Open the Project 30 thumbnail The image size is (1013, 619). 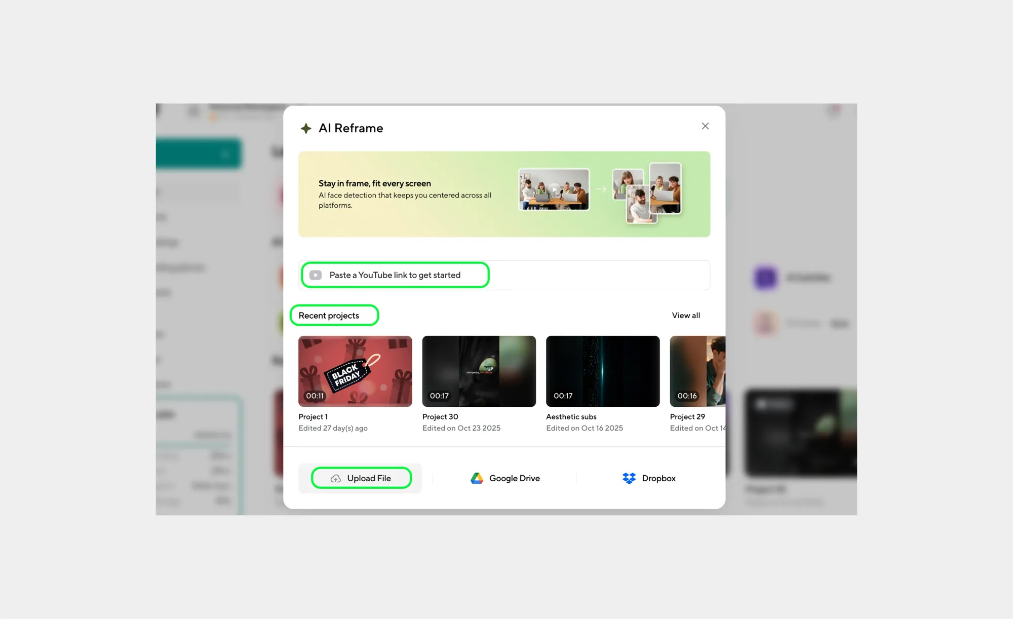pos(479,371)
